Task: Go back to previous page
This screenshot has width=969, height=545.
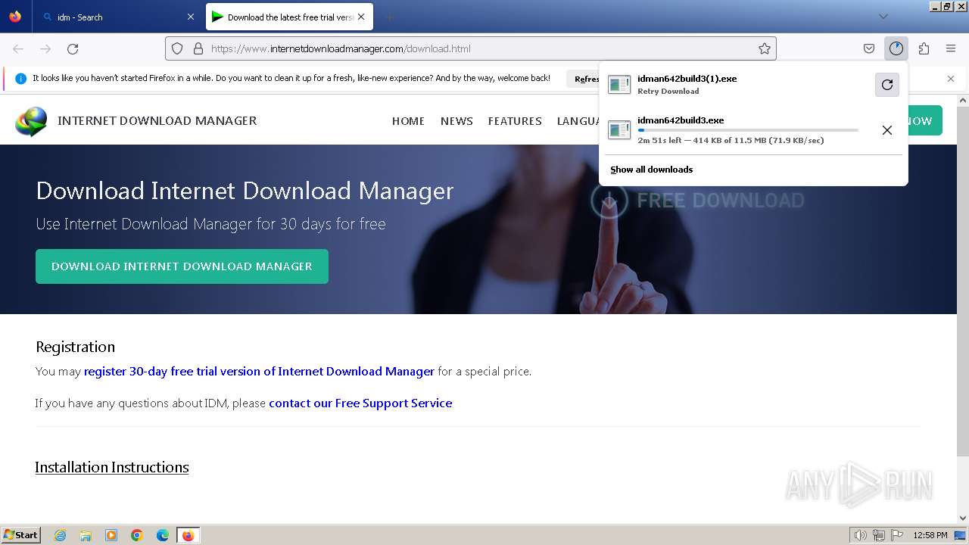Action: 18,48
